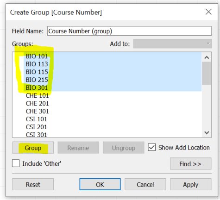Click the Group button
Viewport: 220px width, 200px height.
[33, 148]
